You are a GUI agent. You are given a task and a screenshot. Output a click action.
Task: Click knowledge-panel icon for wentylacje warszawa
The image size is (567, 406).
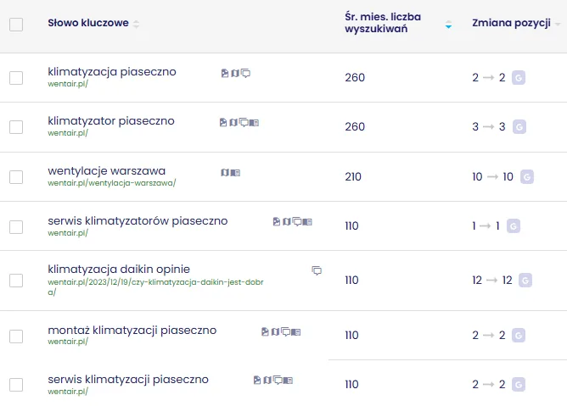coord(235,173)
